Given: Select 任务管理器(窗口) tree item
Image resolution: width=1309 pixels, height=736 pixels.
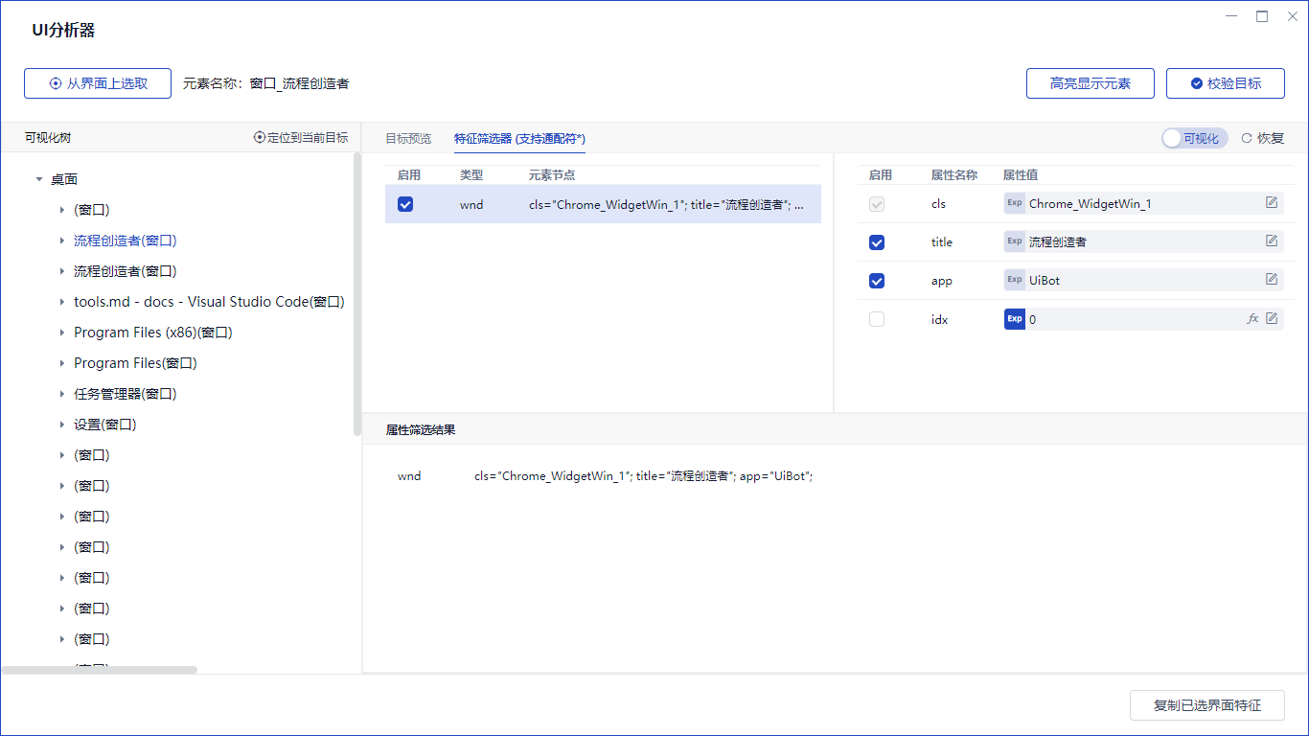Looking at the screenshot, I should 125,394.
